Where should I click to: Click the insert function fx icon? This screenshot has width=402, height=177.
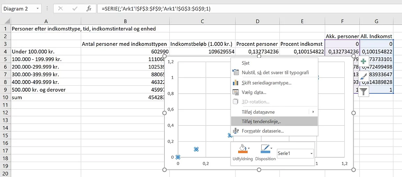click(89, 8)
